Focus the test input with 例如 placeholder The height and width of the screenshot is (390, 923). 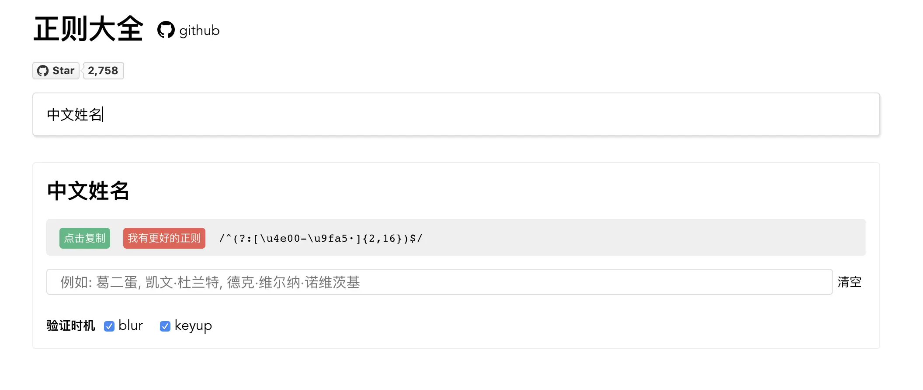click(x=437, y=282)
